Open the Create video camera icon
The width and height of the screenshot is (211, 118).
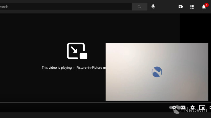click(181, 7)
